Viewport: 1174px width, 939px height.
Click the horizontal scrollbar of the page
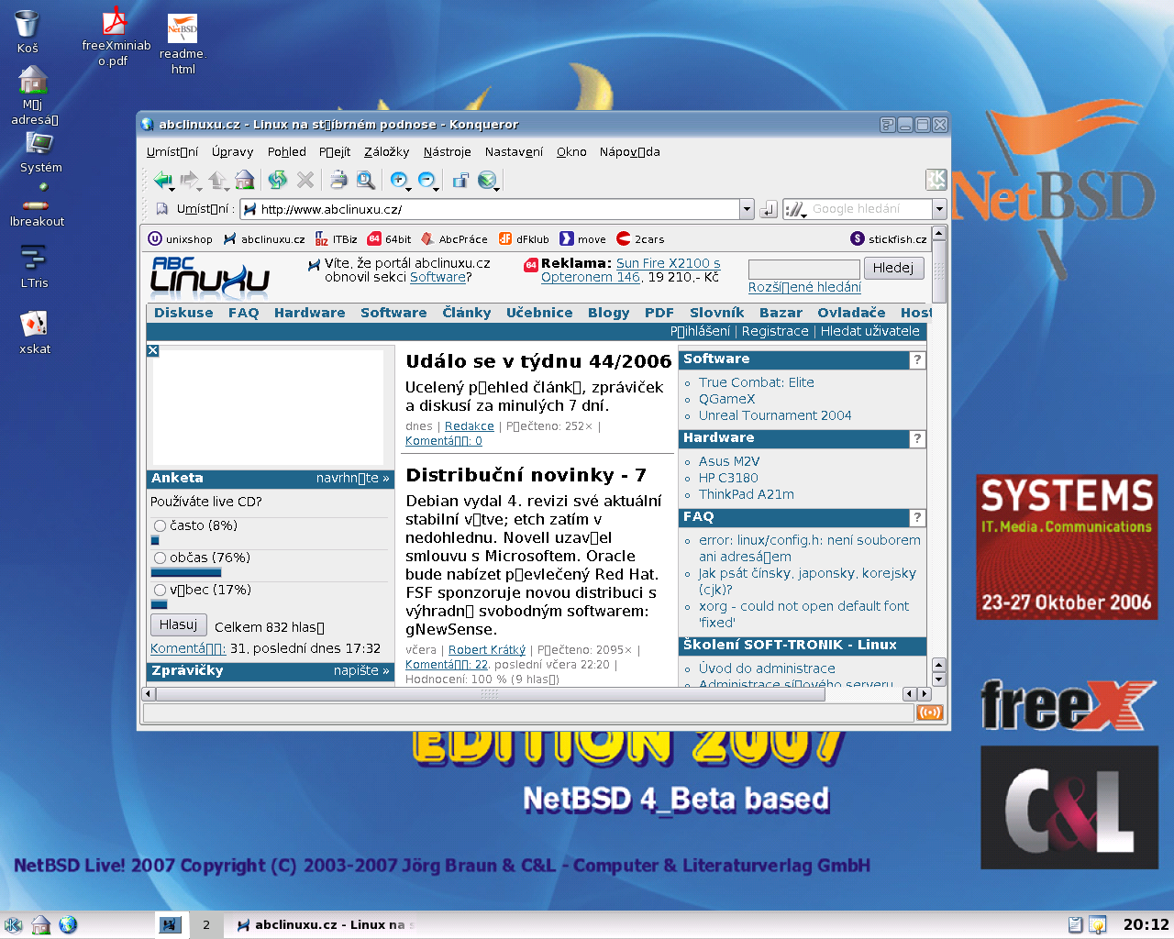coord(490,694)
